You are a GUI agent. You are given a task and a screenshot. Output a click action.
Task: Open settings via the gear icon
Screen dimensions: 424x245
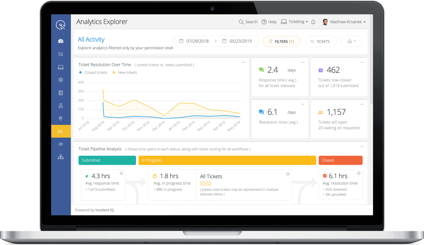tap(60, 80)
